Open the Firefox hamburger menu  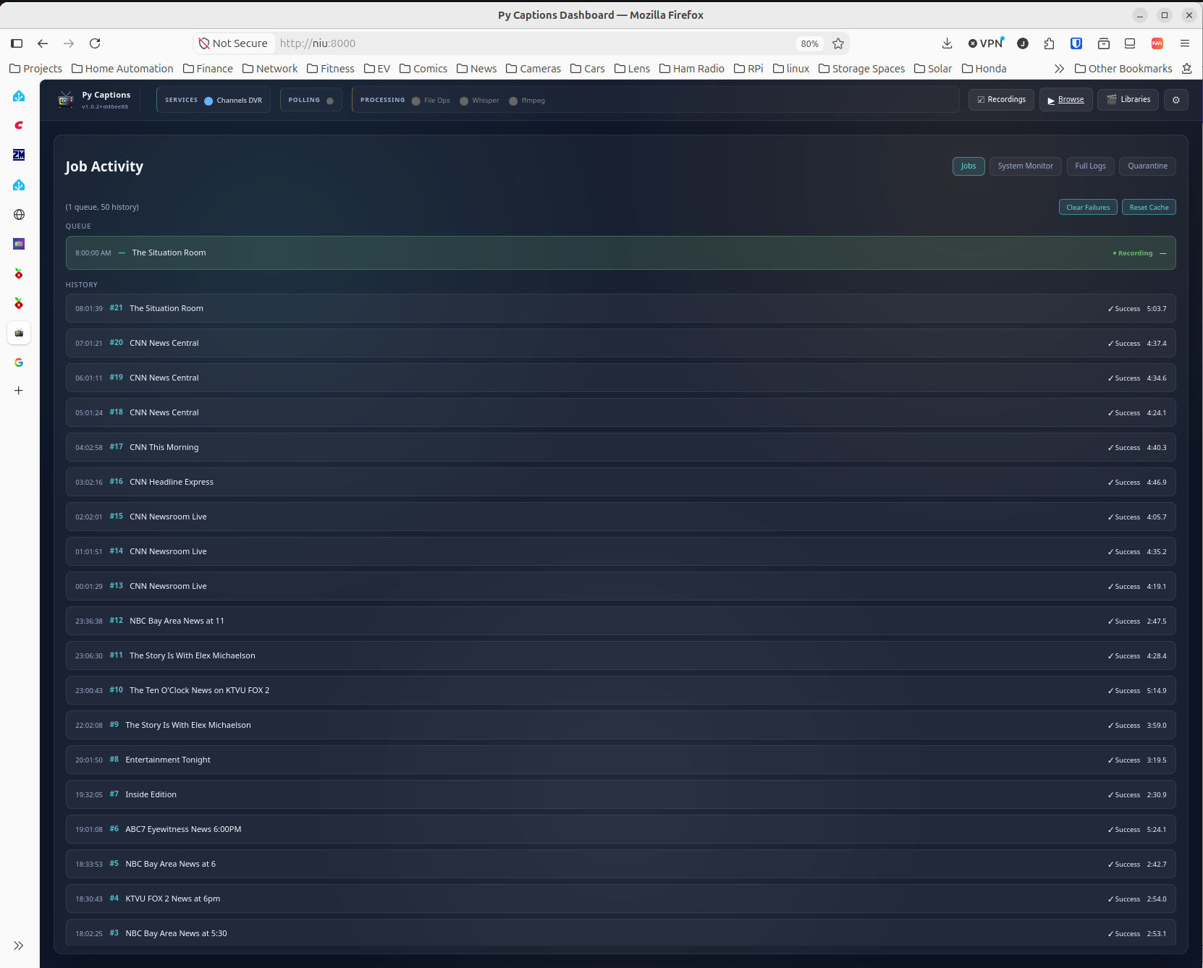pos(1185,43)
